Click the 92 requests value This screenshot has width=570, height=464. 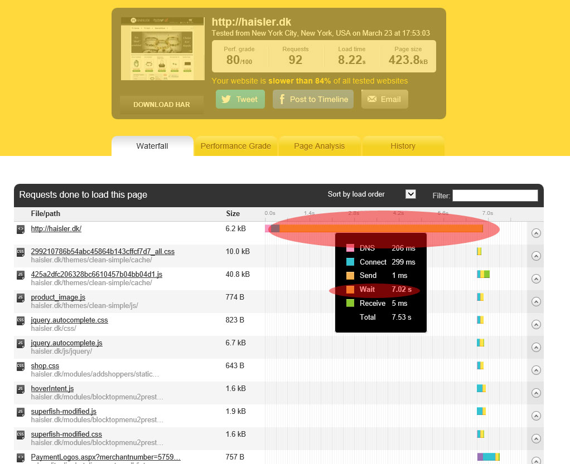click(295, 60)
